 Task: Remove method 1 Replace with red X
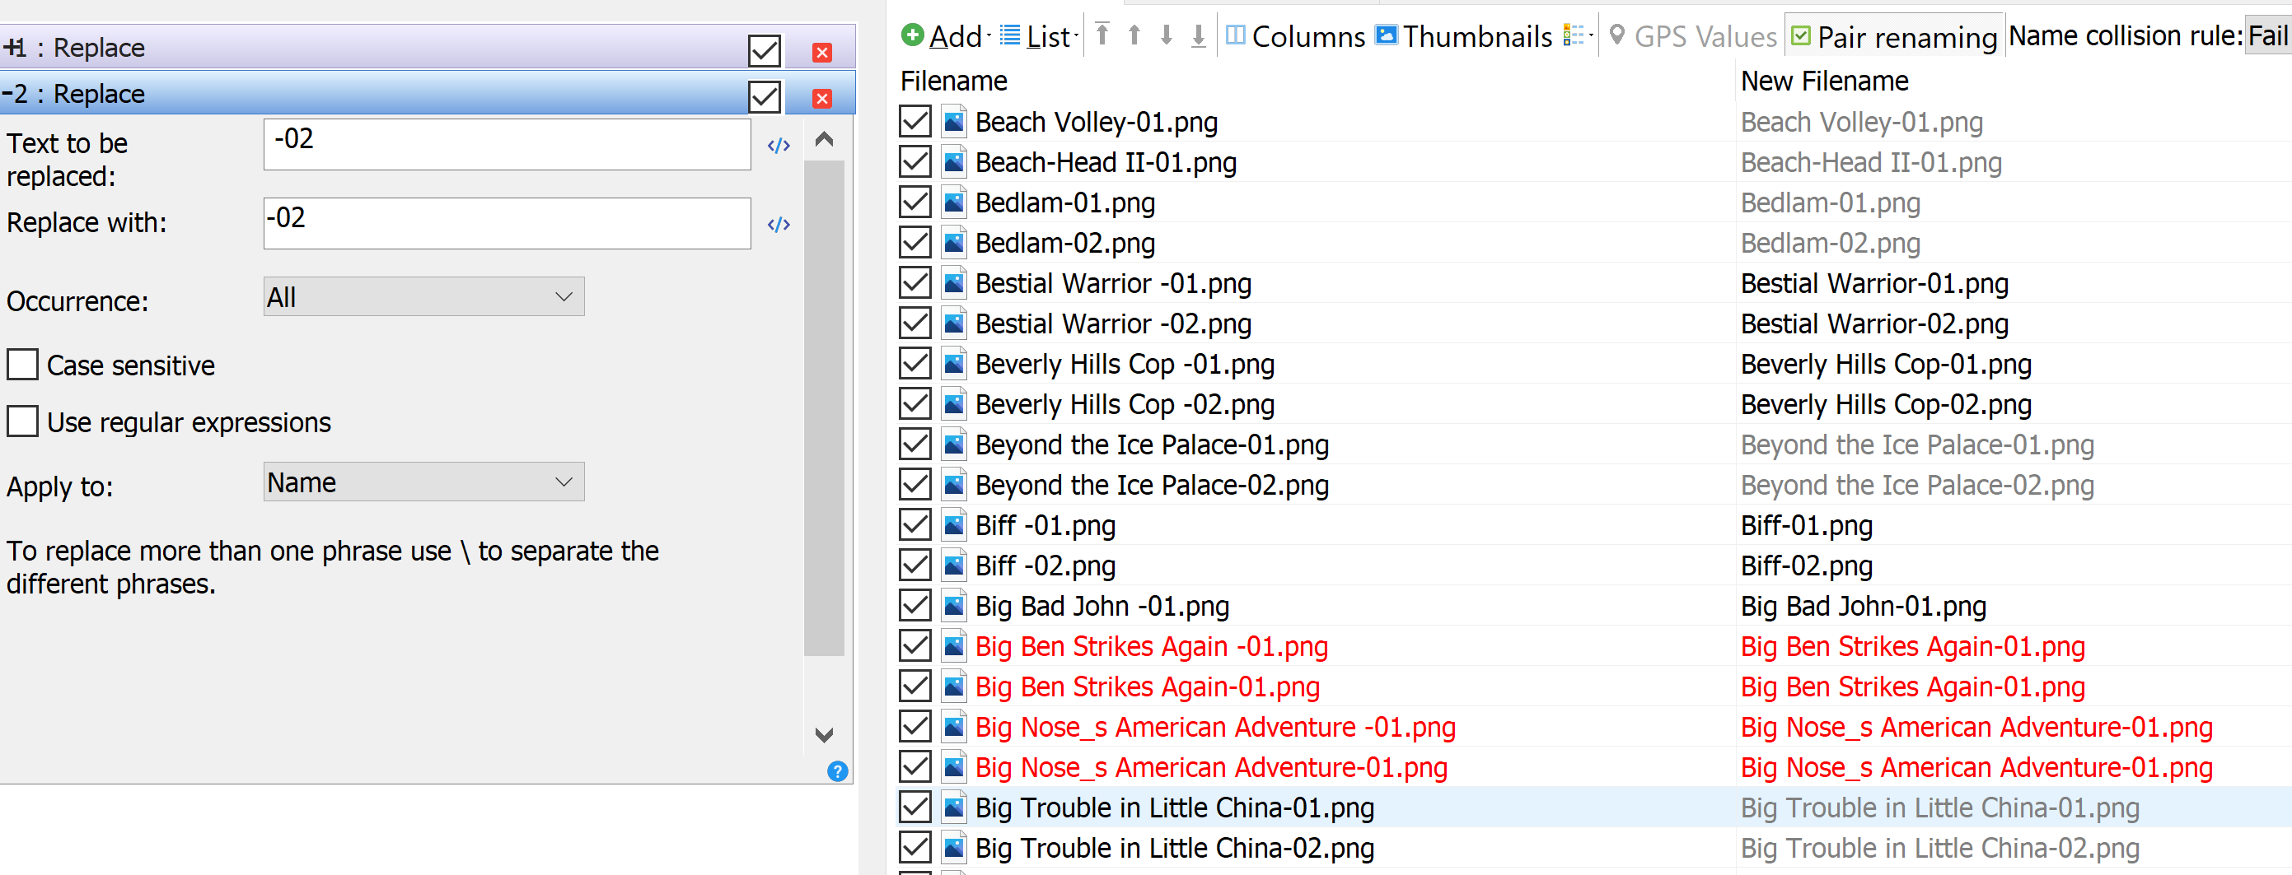coord(822,53)
